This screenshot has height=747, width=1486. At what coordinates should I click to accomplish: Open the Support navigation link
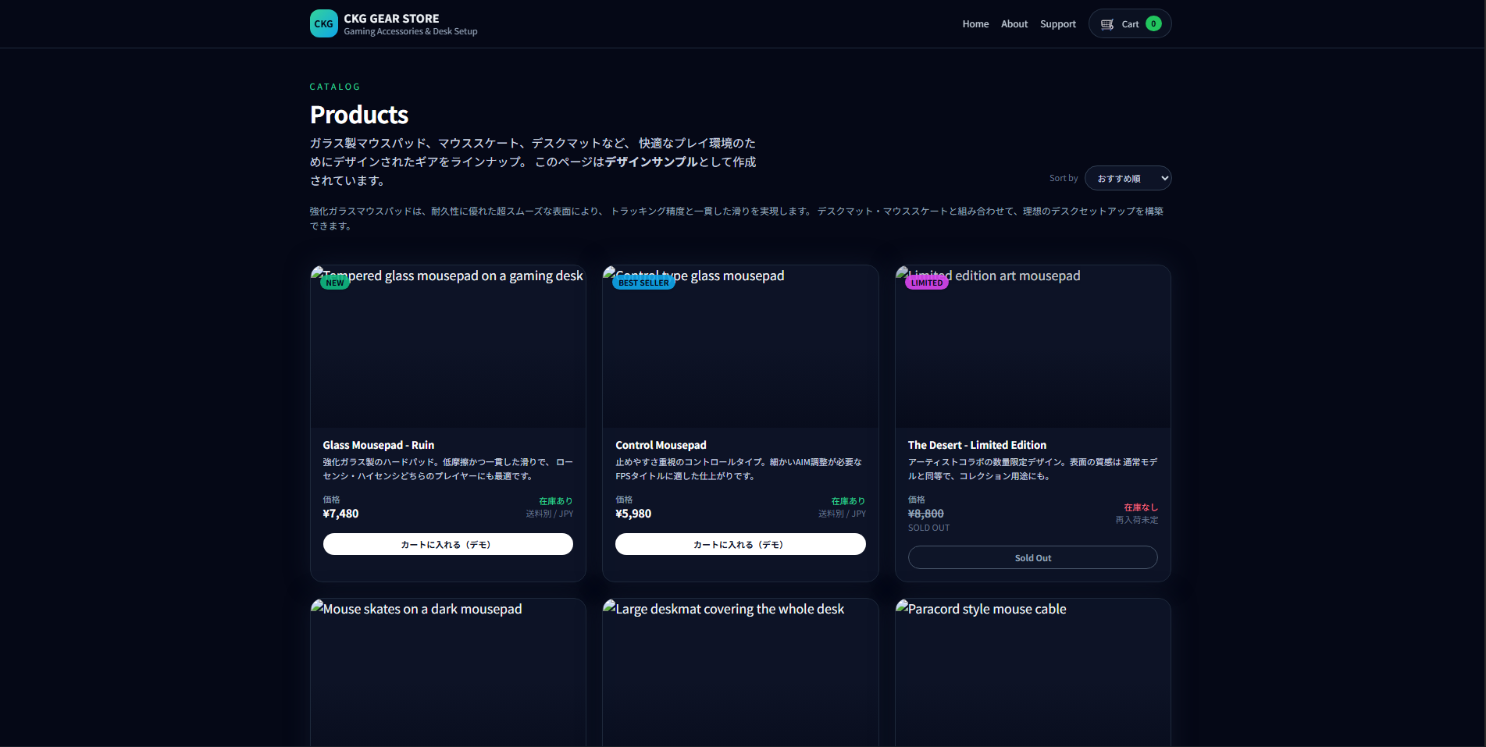(1057, 23)
